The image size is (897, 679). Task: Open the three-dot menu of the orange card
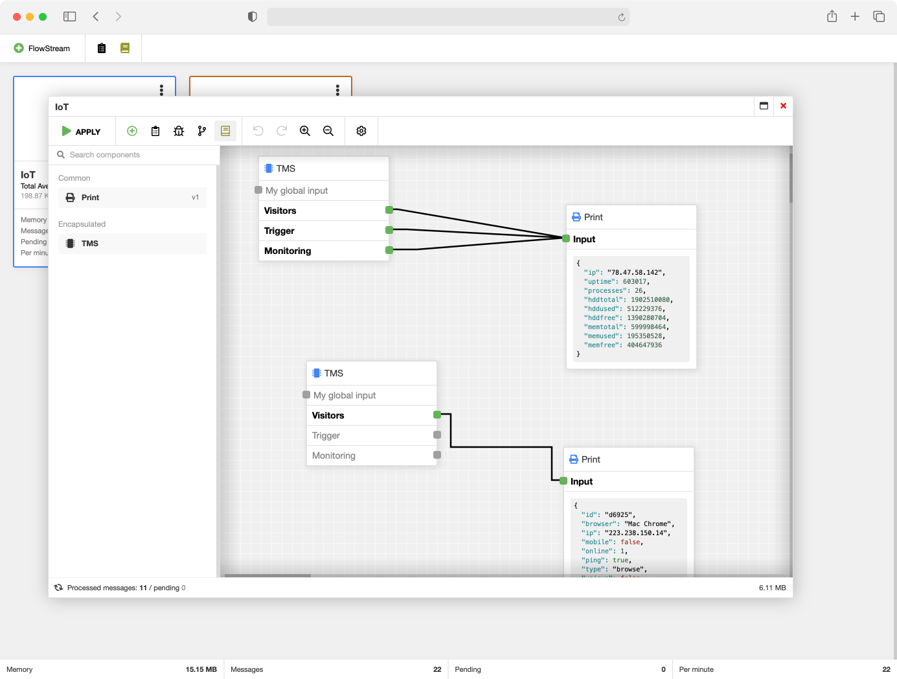[337, 90]
